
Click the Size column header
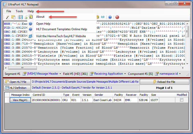154,95
